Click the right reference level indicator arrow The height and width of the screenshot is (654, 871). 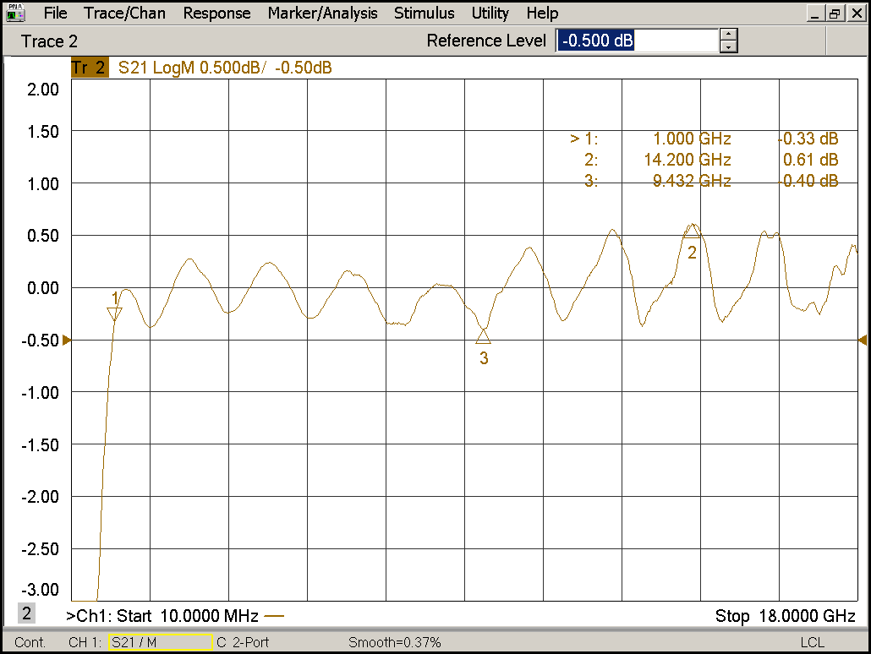[863, 340]
